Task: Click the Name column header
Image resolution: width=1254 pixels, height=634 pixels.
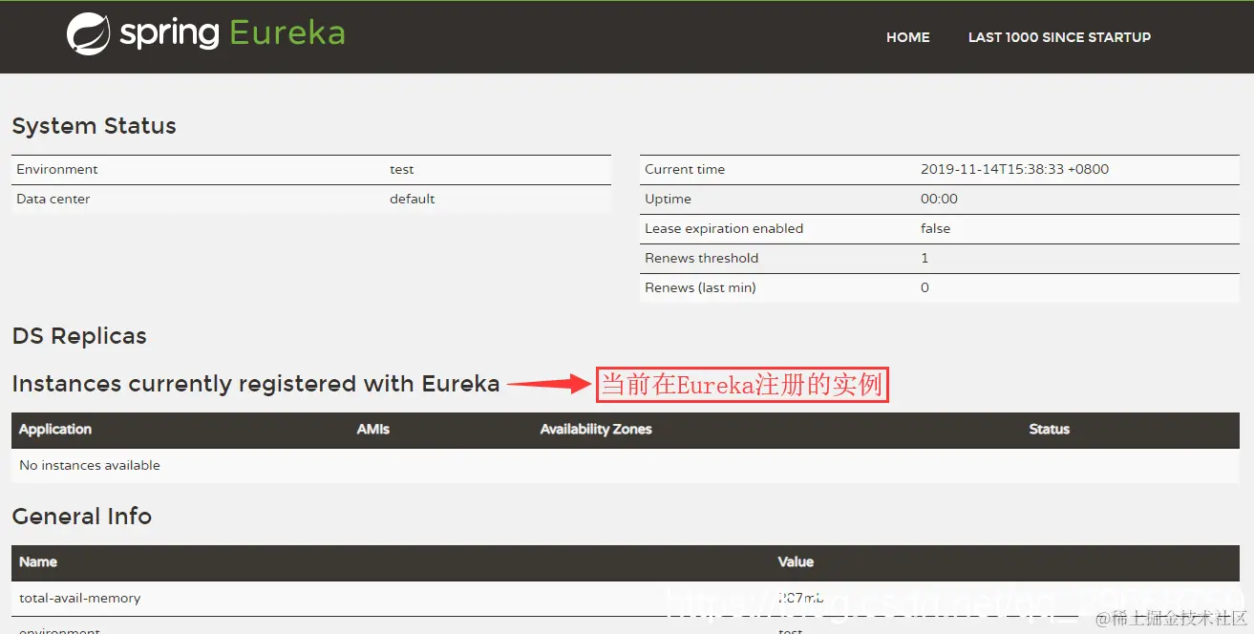Action: point(38,562)
